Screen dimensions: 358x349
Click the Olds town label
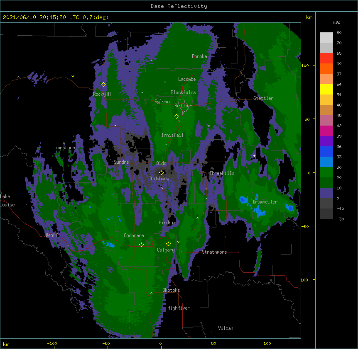[x=161, y=163]
